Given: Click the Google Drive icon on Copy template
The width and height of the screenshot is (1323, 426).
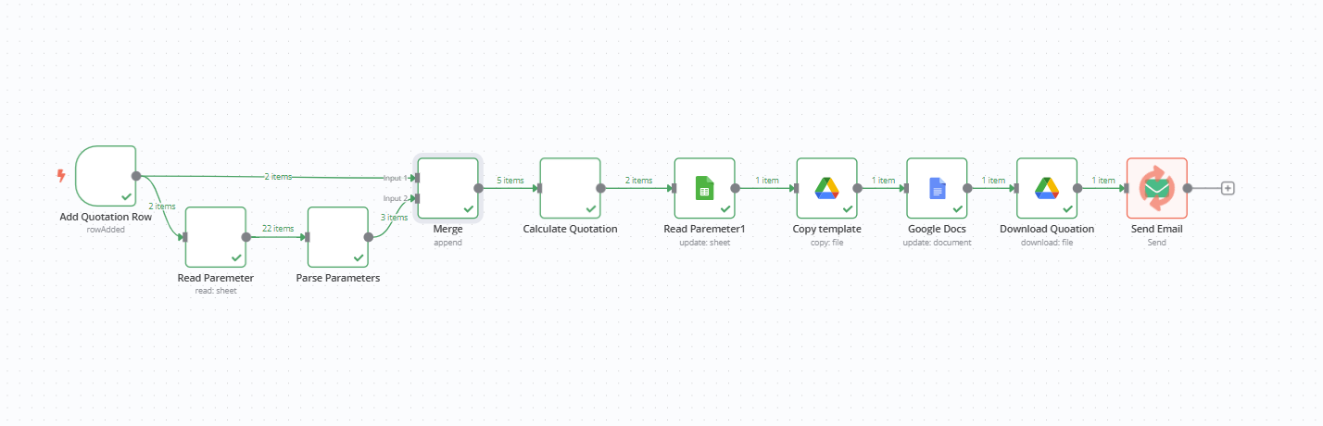Looking at the screenshot, I should pos(827,188).
